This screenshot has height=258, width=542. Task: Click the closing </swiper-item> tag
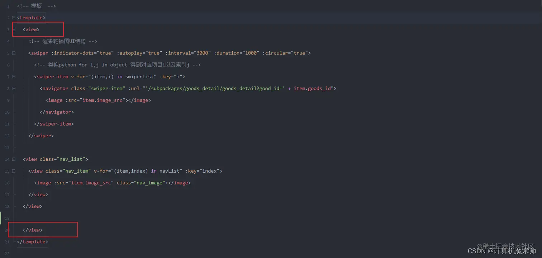pos(54,124)
